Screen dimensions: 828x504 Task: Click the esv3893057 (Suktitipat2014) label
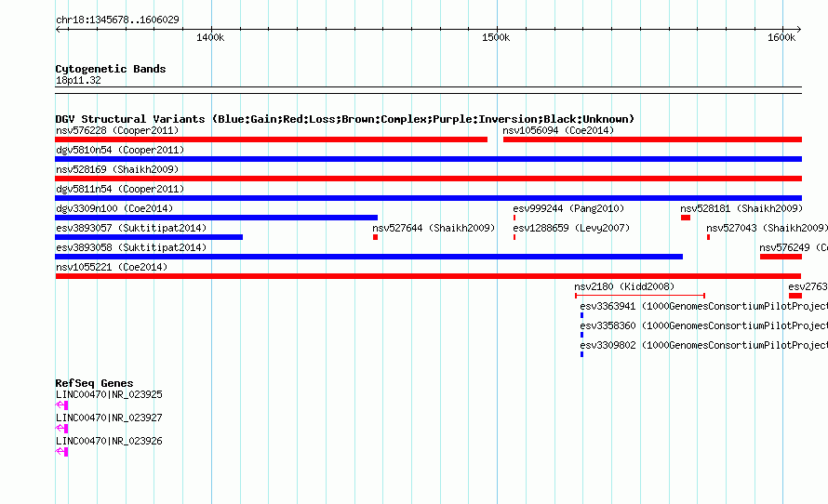(131, 228)
